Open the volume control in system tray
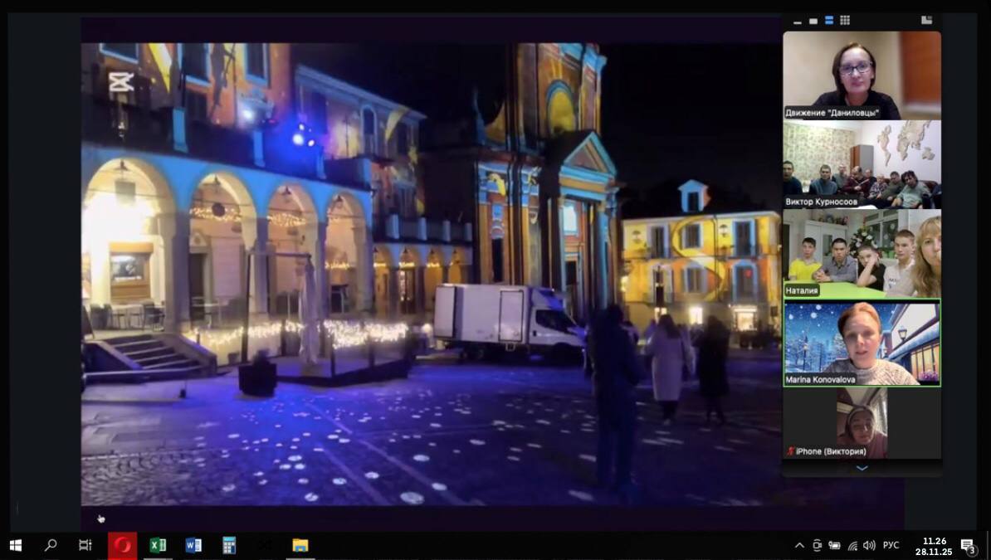The width and height of the screenshot is (991, 560). point(869,545)
